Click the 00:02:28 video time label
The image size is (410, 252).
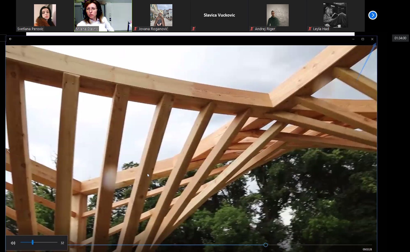367,249
